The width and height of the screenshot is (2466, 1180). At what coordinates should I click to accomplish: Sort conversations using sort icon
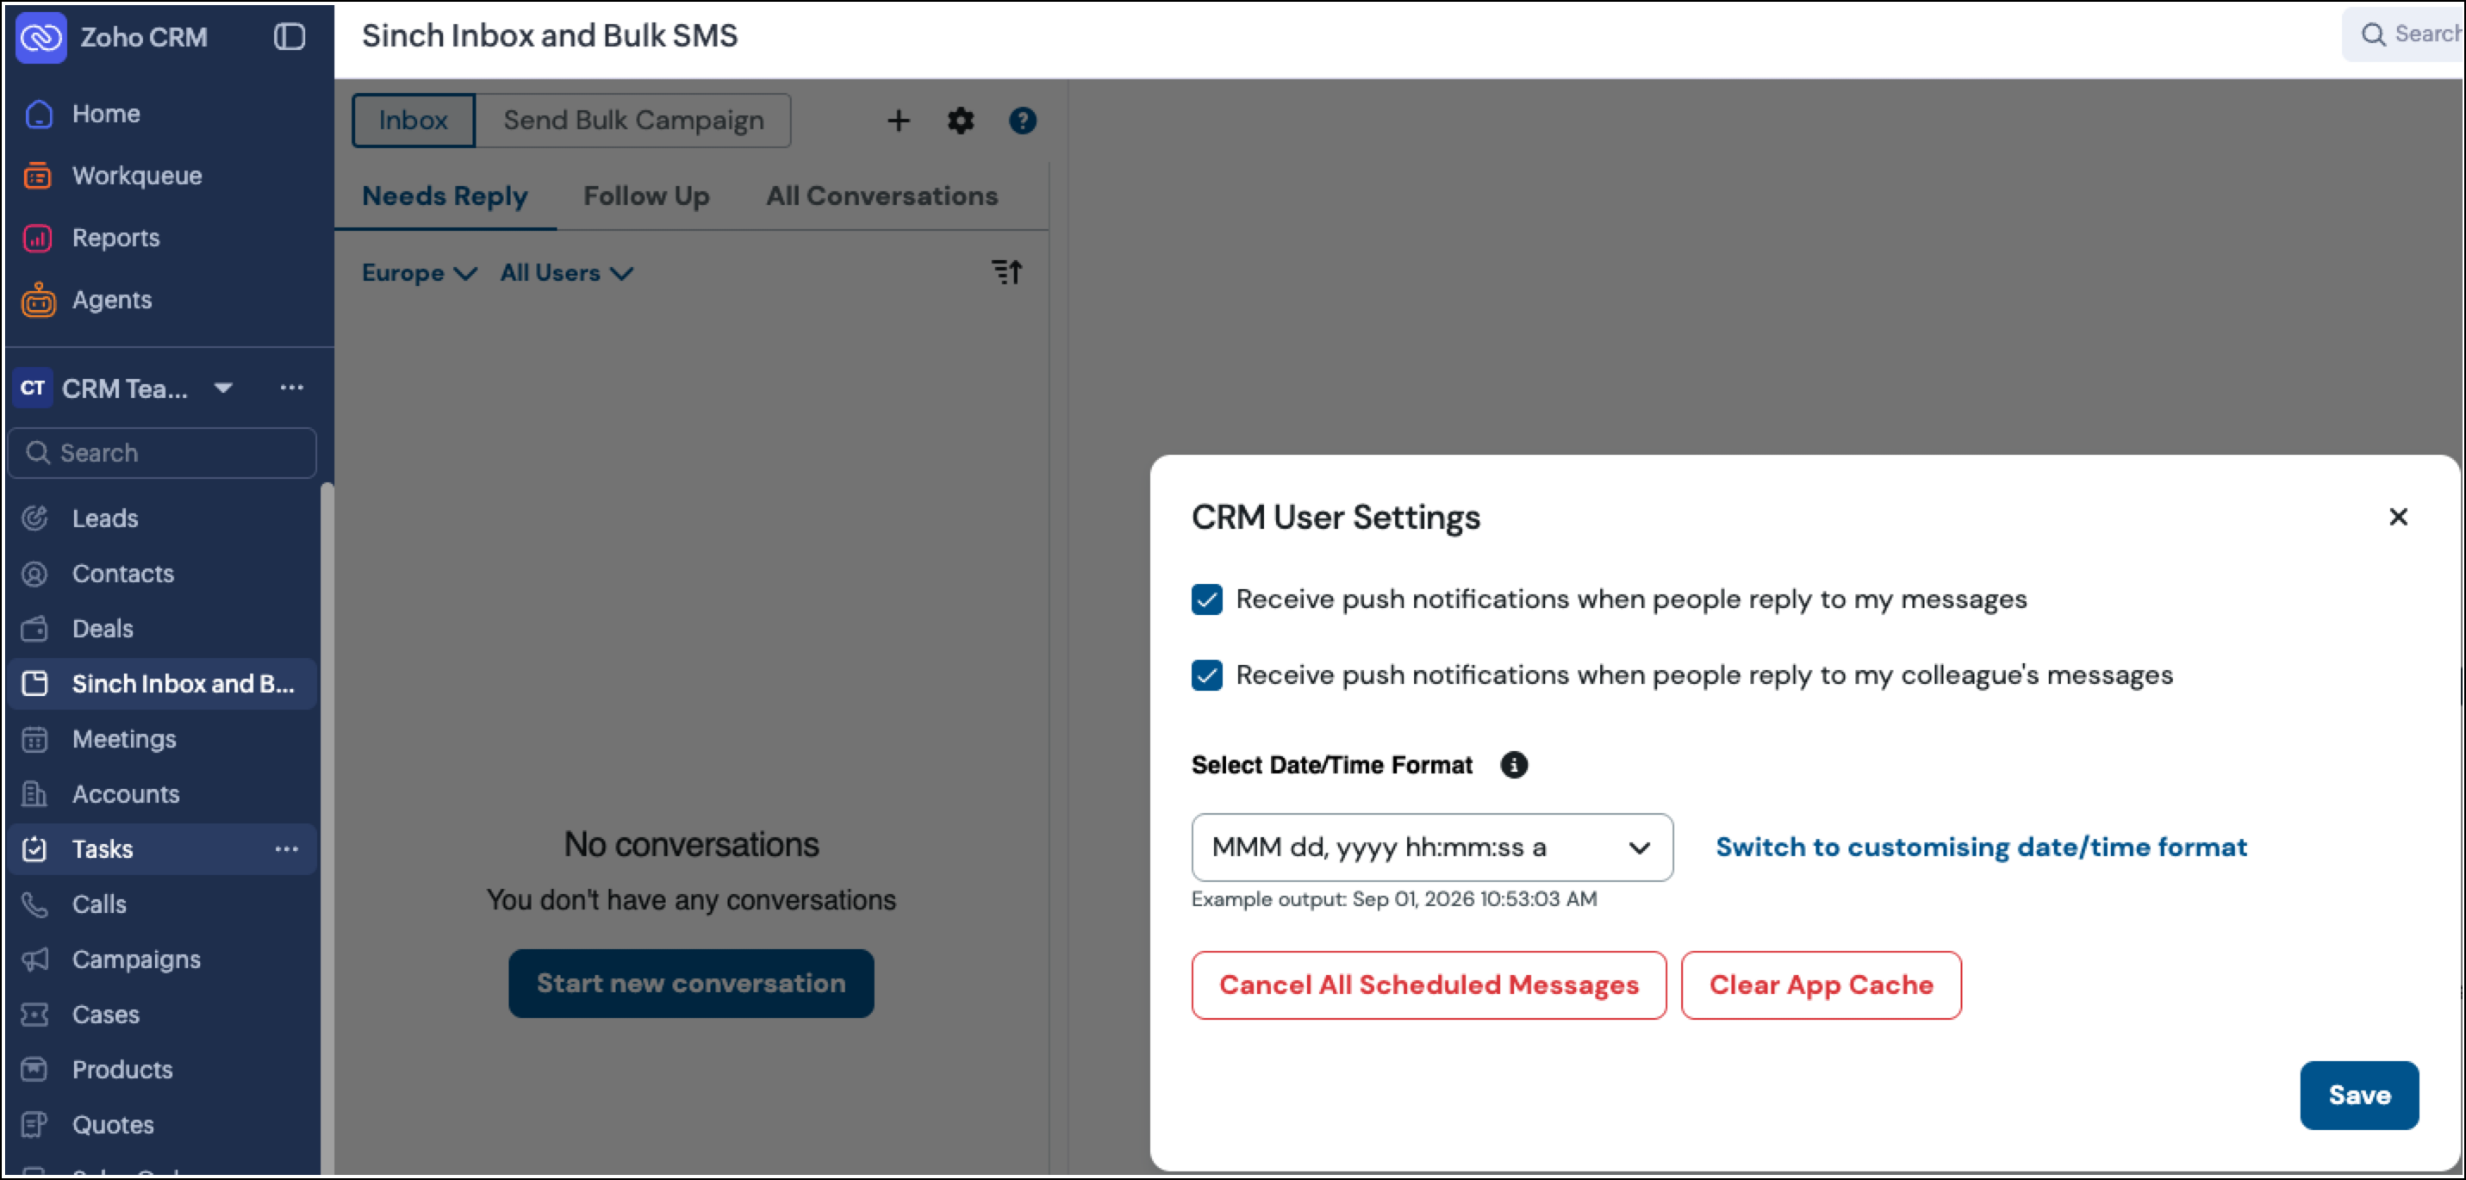[1007, 273]
